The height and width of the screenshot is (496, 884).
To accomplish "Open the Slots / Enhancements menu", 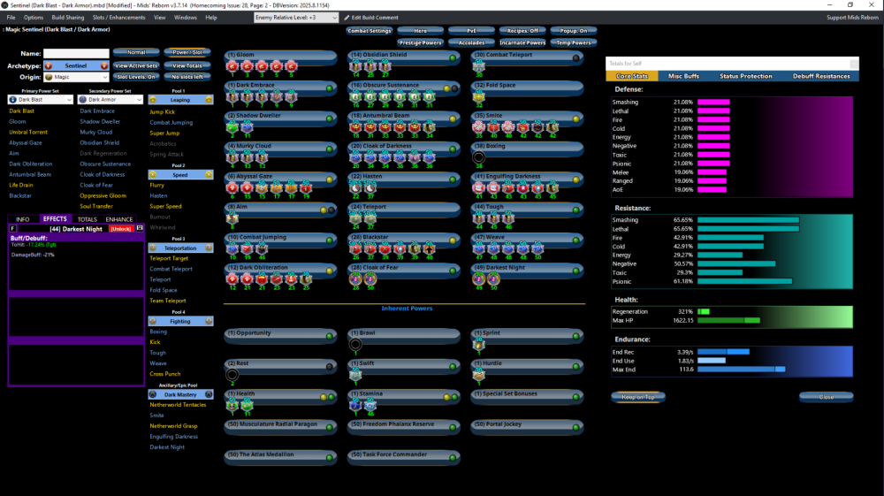I will pos(118,18).
